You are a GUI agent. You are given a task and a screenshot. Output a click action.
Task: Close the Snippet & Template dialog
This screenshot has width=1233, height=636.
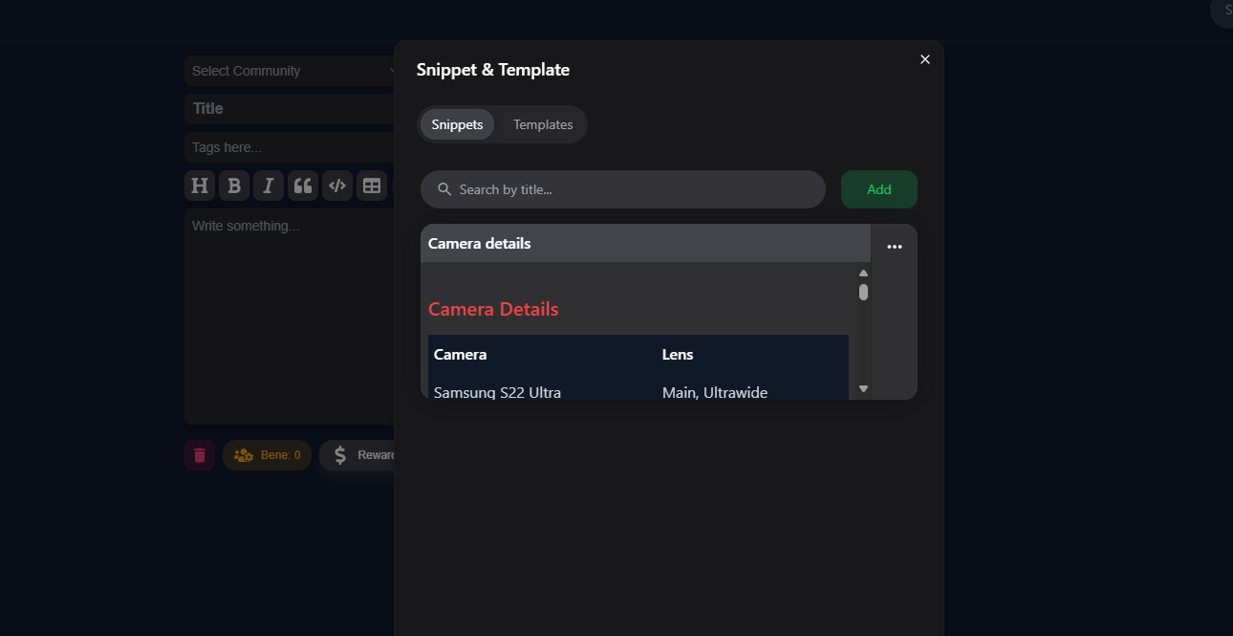(x=925, y=59)
